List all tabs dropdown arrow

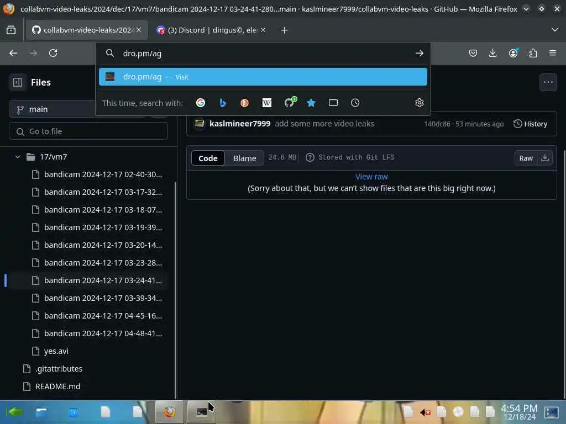click(555, 30)
